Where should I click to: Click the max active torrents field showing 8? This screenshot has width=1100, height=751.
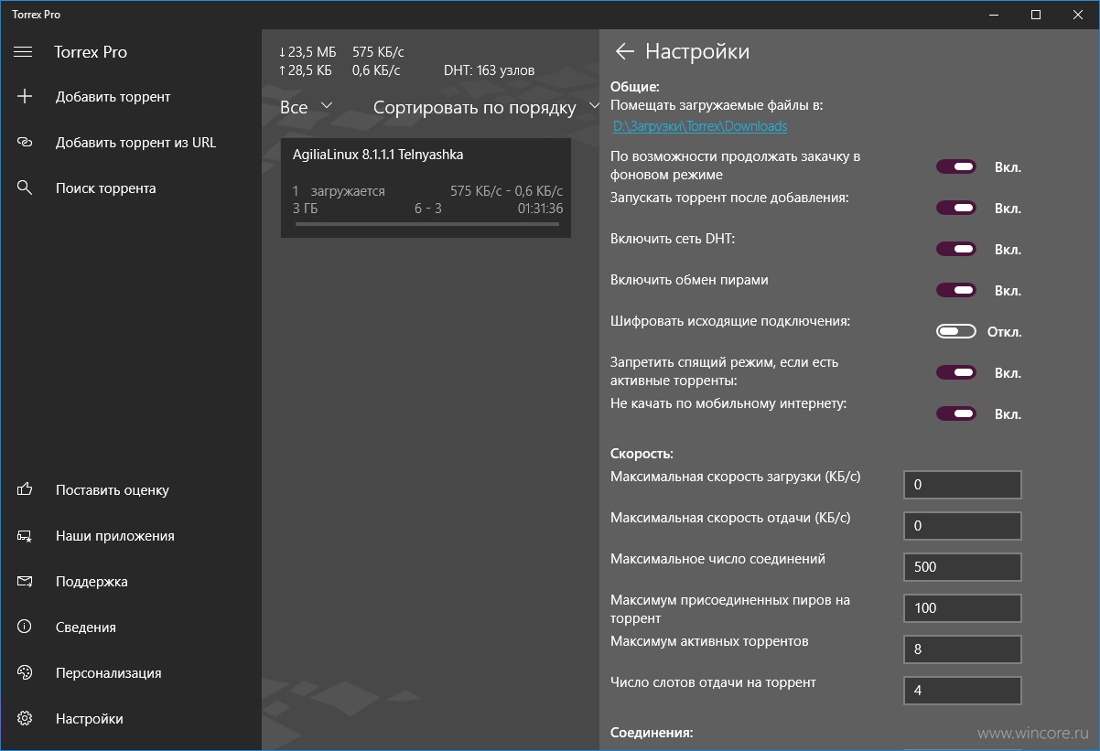[x=962, y=649]
